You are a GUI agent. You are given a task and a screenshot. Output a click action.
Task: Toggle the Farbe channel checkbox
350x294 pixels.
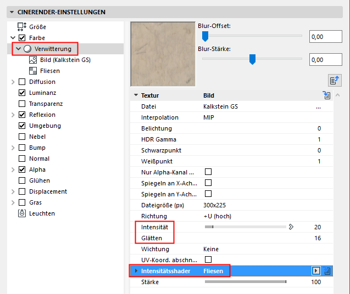click(x=22, y=38)
